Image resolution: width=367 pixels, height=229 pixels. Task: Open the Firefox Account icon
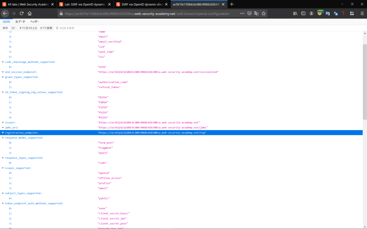(312, 13)
